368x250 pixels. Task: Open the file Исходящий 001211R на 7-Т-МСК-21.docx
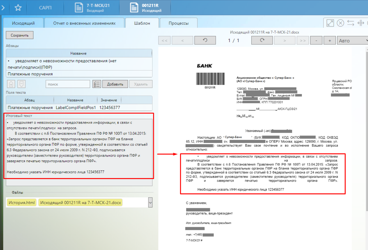(x=81, y=203)
